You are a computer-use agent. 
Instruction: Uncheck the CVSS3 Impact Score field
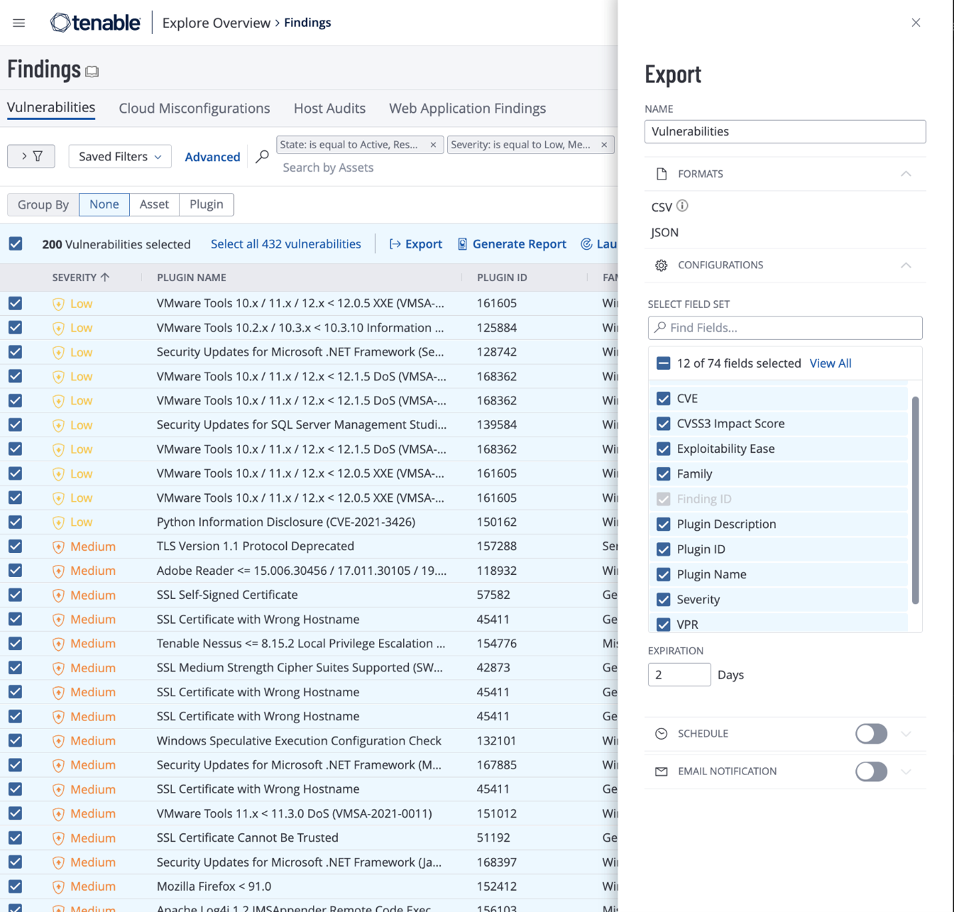663,424
